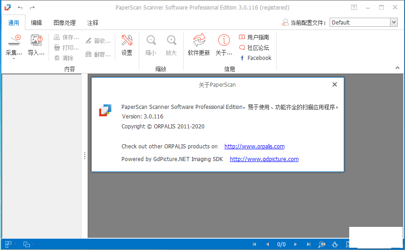Go to the last page
Viewport: 405px width, 250px height.
point(308,244)
